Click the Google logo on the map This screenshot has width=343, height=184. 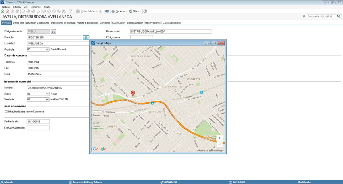(99, 149)
